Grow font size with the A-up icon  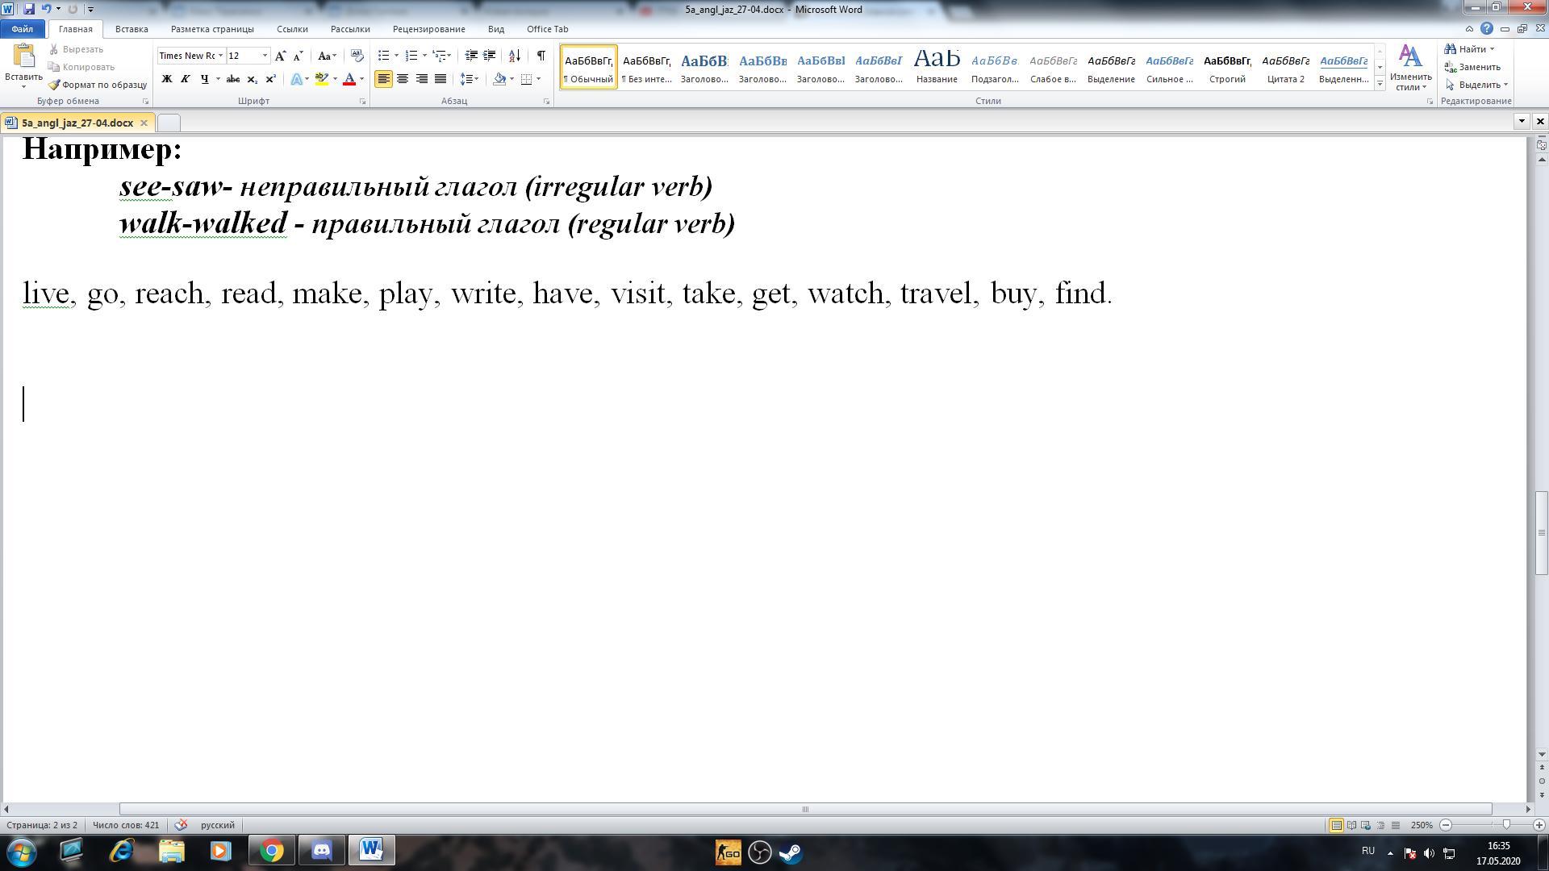pos(280,56)
